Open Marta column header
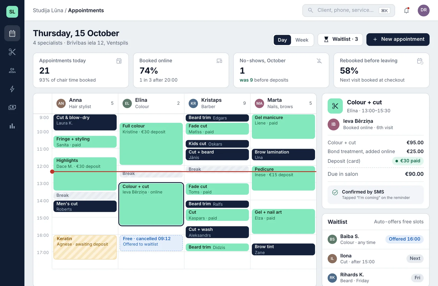Screen dimensions: 438x286 pos(283,103)
